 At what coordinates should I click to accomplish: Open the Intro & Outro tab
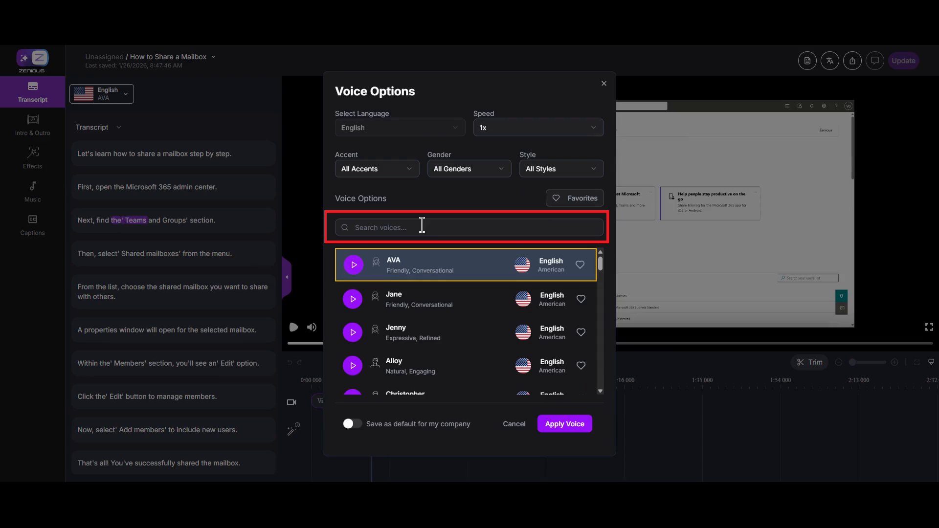32,125
